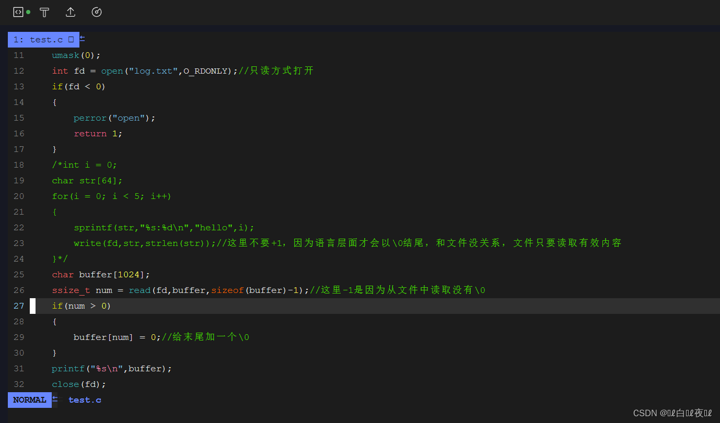Click the 'printf("%s\n",buffer);' line

coord(112,369)
